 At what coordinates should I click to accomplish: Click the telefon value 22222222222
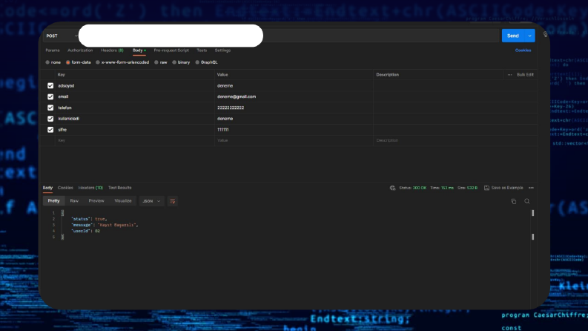pos(231,108)
